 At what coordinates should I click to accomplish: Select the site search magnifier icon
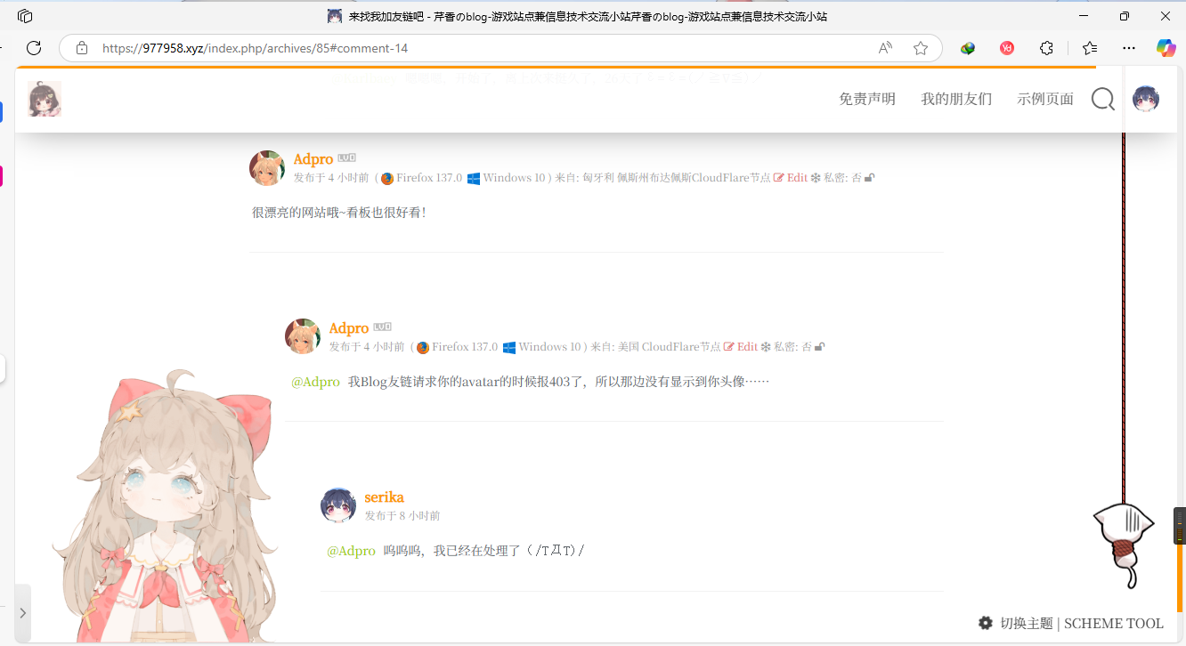pyautogui.click(x=1103, y=100)
